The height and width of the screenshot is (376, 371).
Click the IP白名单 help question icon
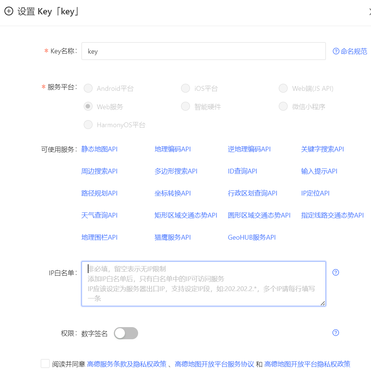[335, 272]
